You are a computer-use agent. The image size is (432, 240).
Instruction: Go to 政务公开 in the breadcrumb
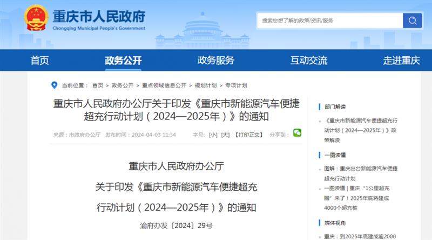(123, 85)
